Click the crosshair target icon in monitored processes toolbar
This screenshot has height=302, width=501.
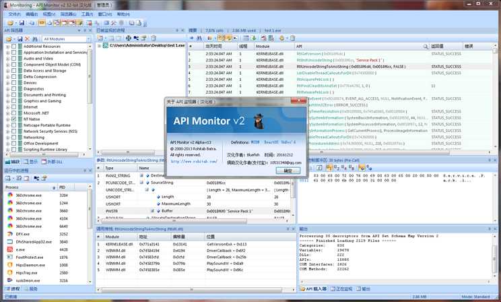click(129, 38)
